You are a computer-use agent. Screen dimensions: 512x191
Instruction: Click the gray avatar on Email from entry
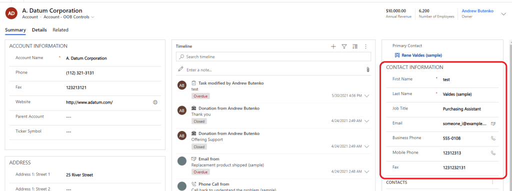[x=182, y=161]
